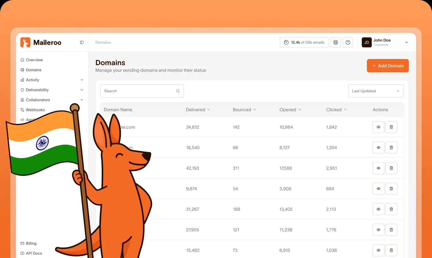View the domain with 24,812 delivered

(378, 127)
